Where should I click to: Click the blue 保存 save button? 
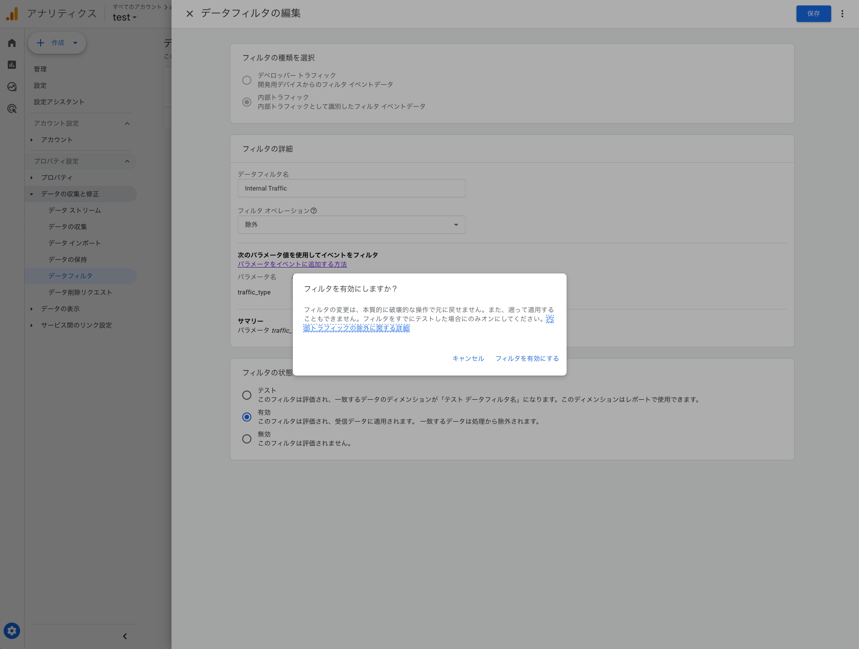[x=813, y=13]
